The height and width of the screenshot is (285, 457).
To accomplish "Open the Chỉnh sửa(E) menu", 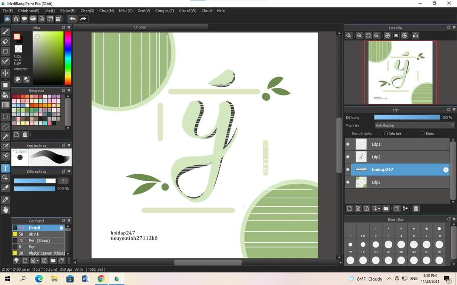I will tap(29, 11).
